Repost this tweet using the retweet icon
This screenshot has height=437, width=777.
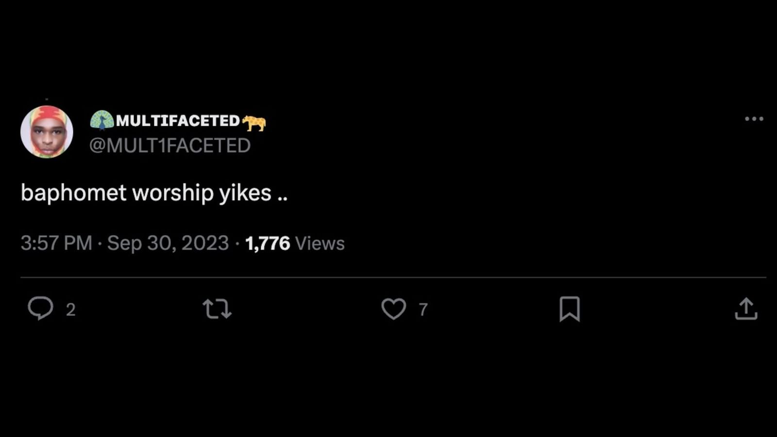click(x=217, y=309)
